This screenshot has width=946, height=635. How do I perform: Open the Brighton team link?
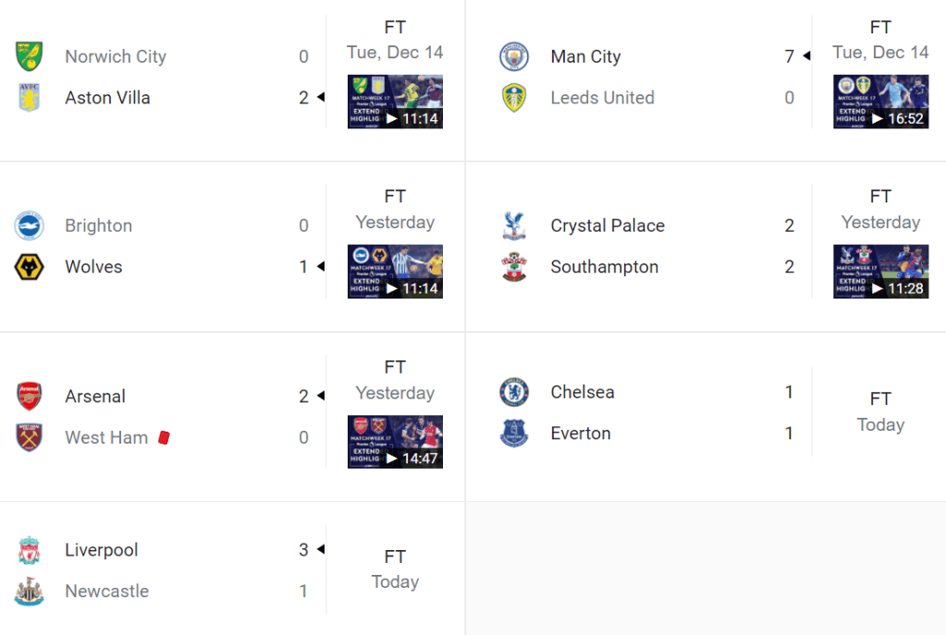(x=98, y=226)
